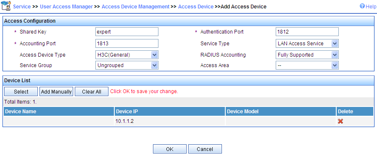This screenshot has width=377, height=156.
Task: Click the Add Manually button
Action: coord(56,91)
